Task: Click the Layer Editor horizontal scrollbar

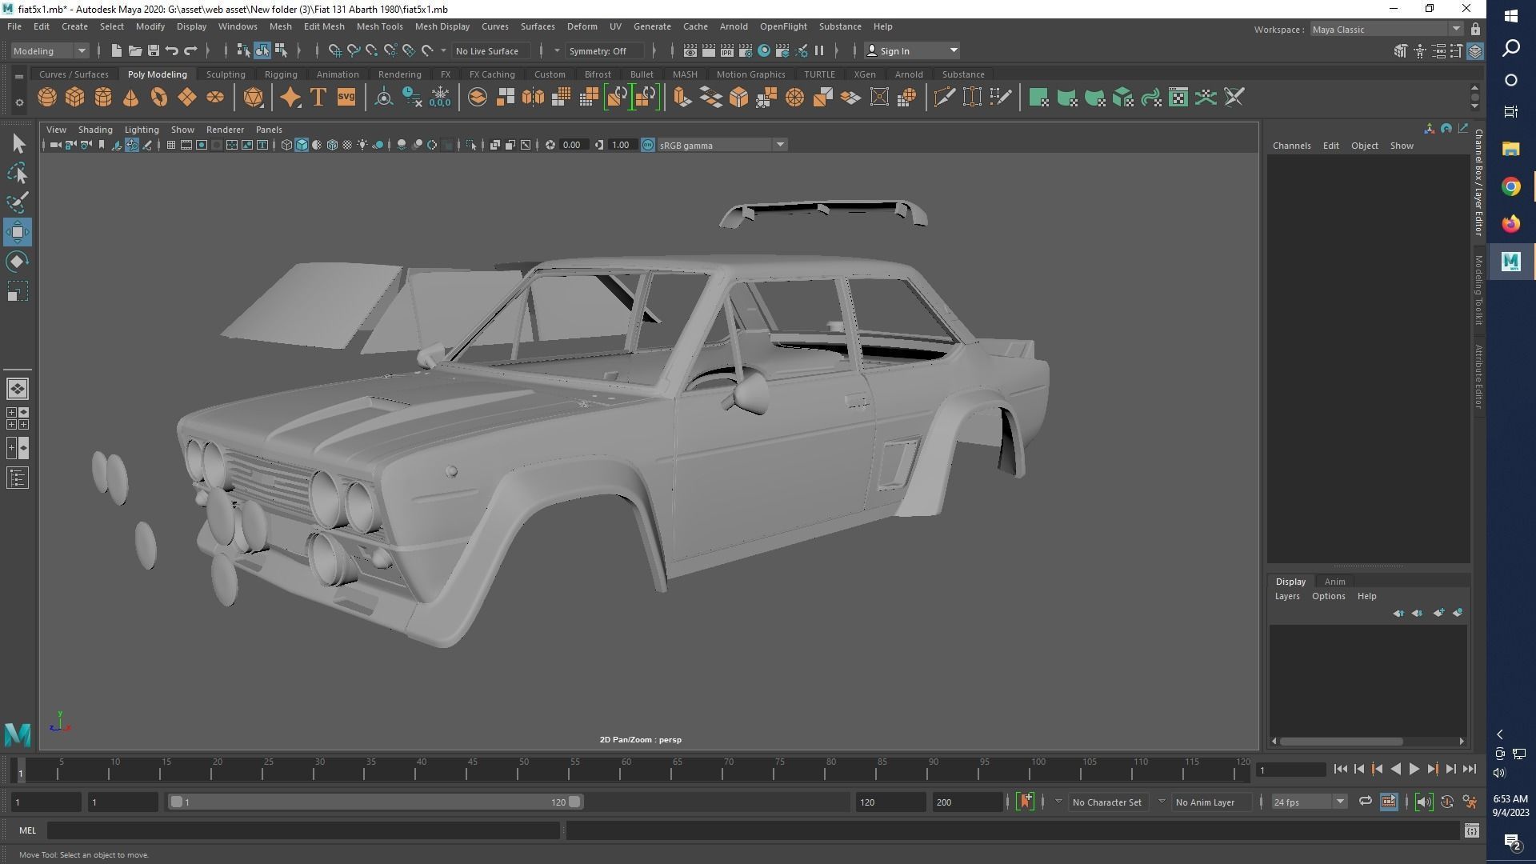Action: (x=1342, y=741)
